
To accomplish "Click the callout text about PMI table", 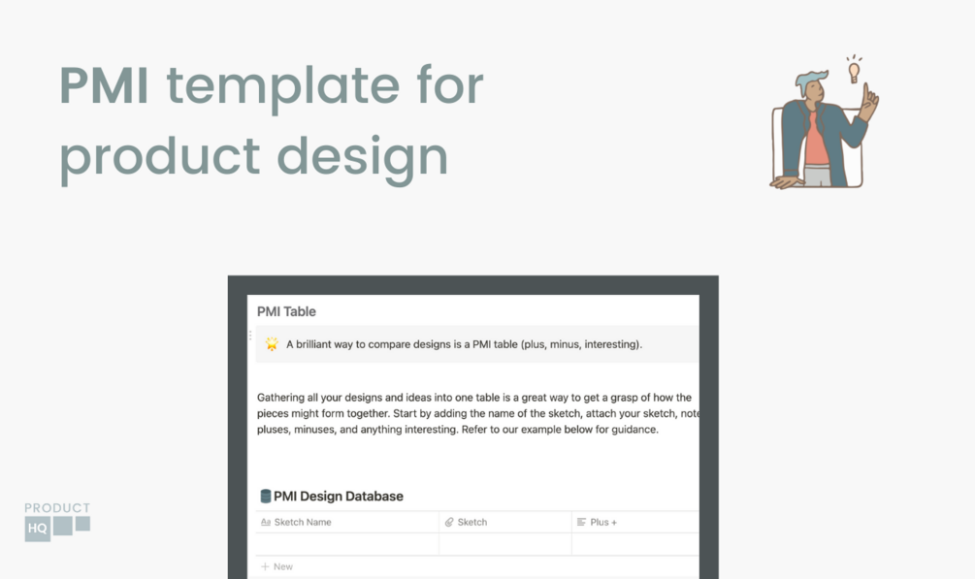I will pos(464,344).
